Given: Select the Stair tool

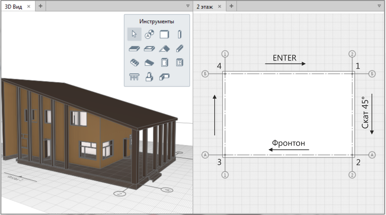Looking at the screenshot, I should pos(135,63).
